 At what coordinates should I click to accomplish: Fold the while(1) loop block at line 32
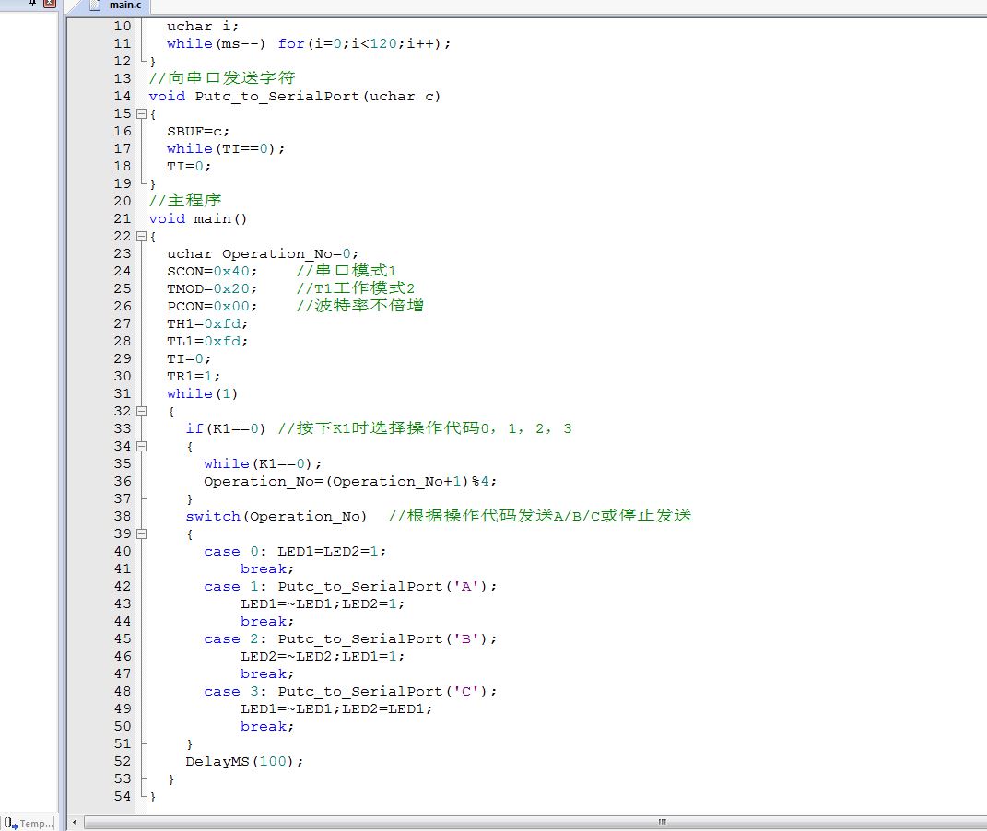pyautogui.click(x=141, y=412)
